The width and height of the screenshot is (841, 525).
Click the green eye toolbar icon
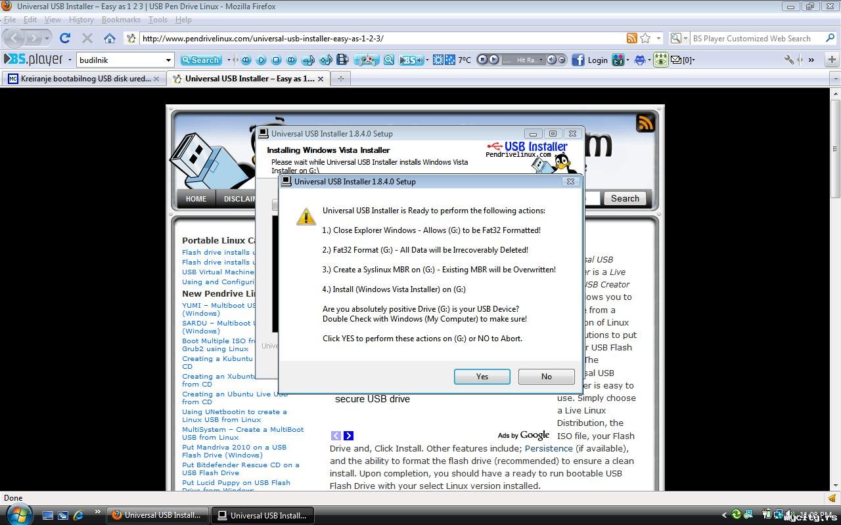pyautogui.click(x=660, y=60)
